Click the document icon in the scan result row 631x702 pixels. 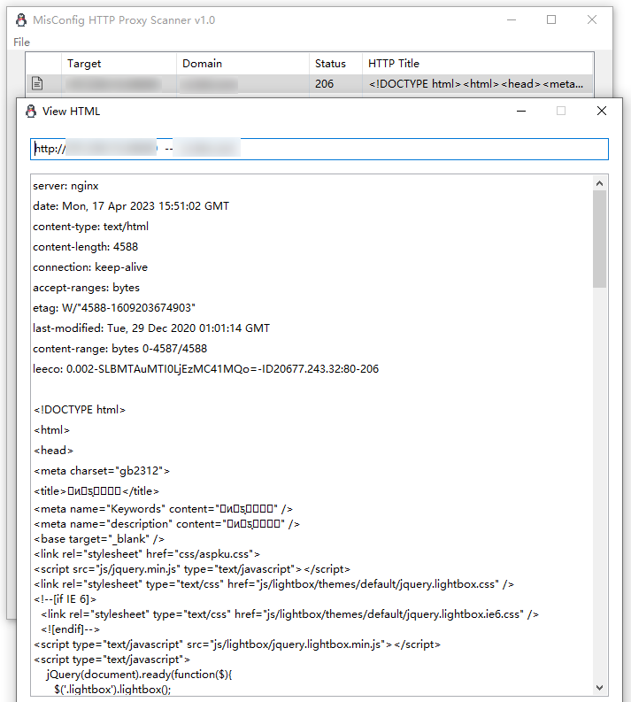coord(37,83)
